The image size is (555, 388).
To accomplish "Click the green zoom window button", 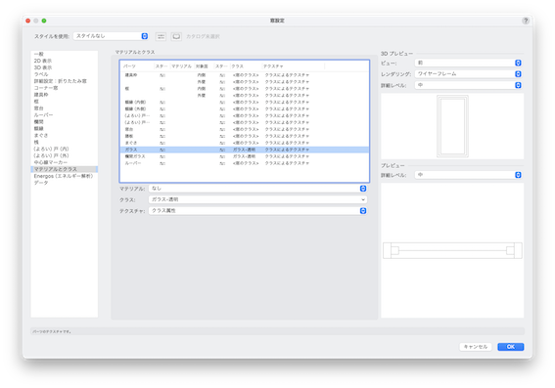I will [x=44, y=21].
